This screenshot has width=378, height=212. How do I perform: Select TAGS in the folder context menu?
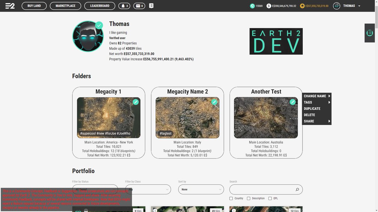point(308,102)
